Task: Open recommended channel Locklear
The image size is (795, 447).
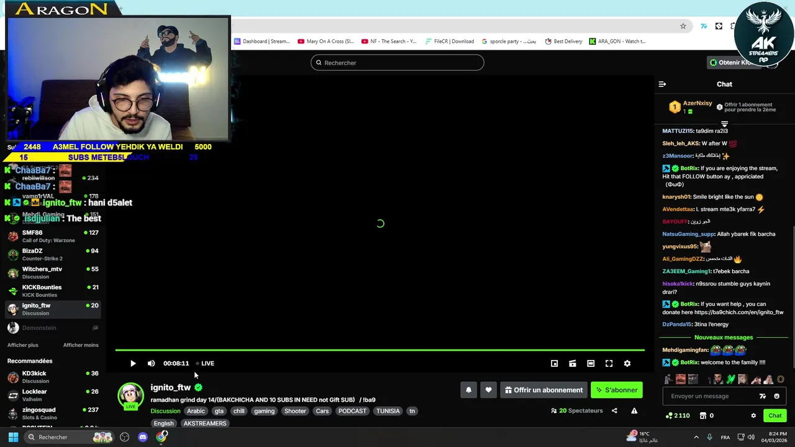Action: [53, 395]
